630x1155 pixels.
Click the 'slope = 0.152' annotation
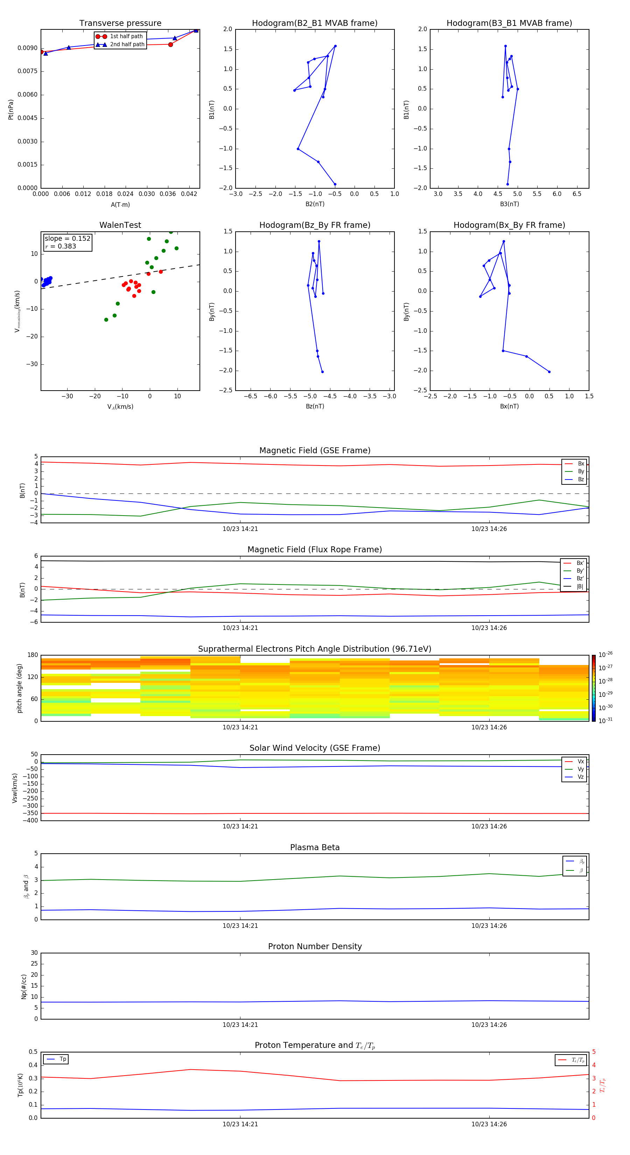(68, 239)
